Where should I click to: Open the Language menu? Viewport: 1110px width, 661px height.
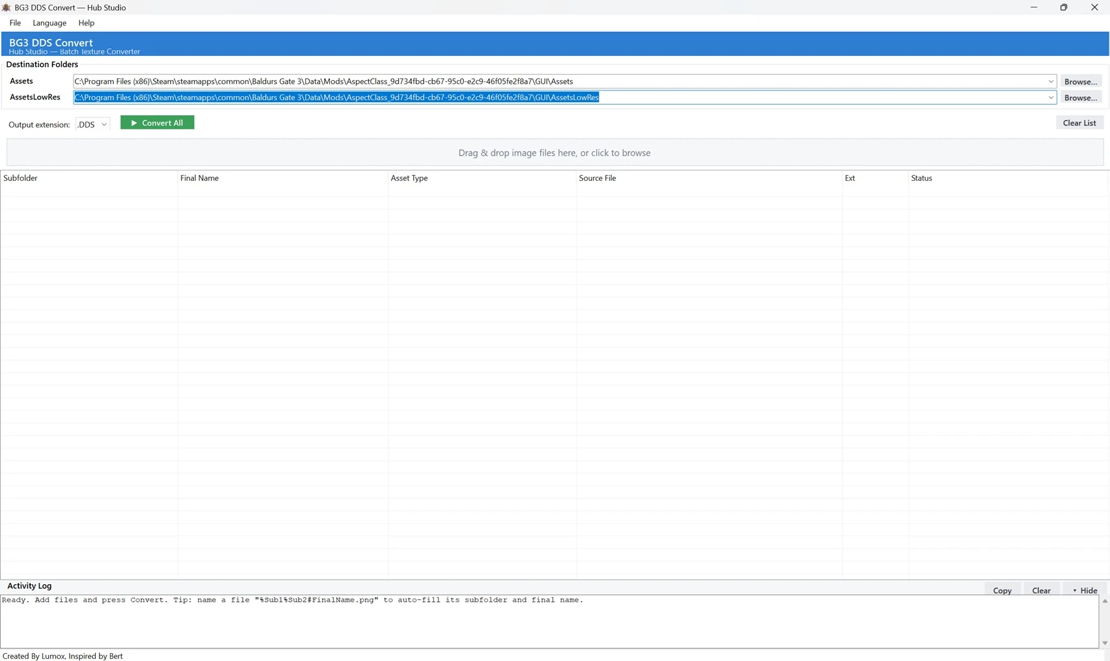tap(49, 23)
